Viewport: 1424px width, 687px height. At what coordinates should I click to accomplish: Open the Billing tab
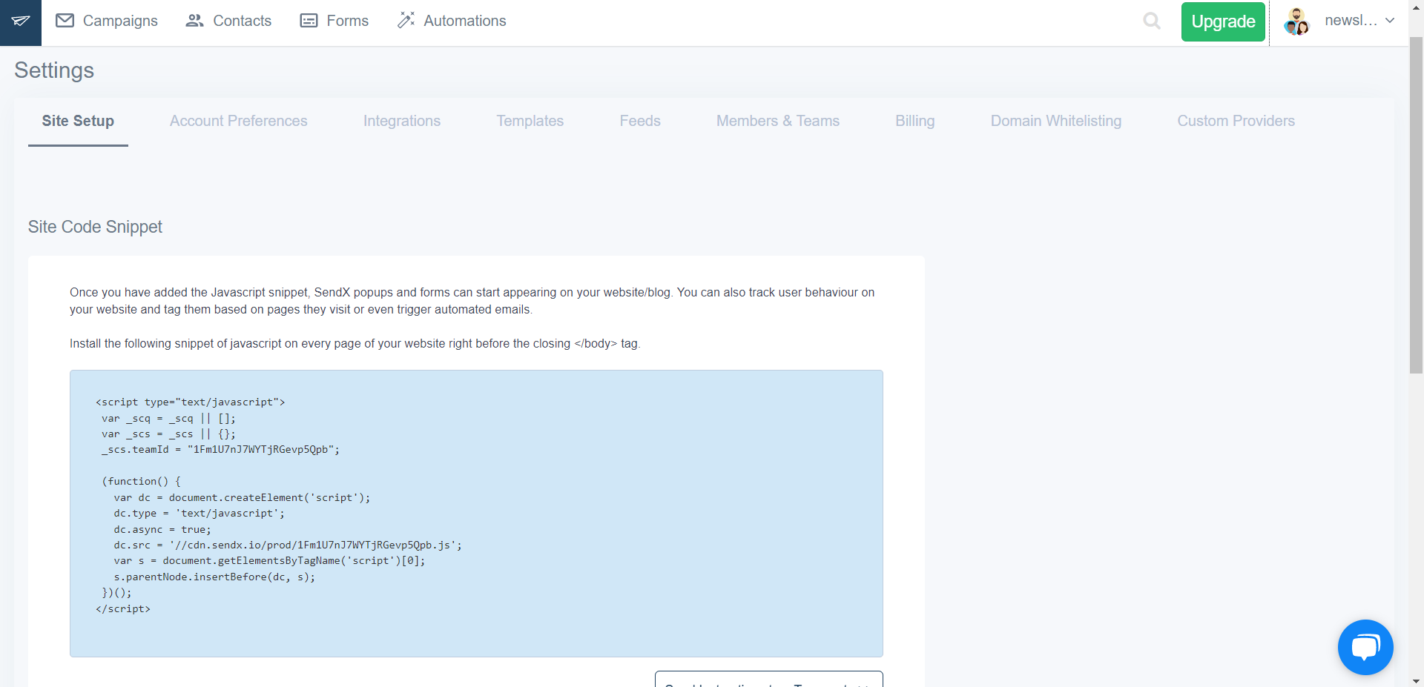pos(915,122)
